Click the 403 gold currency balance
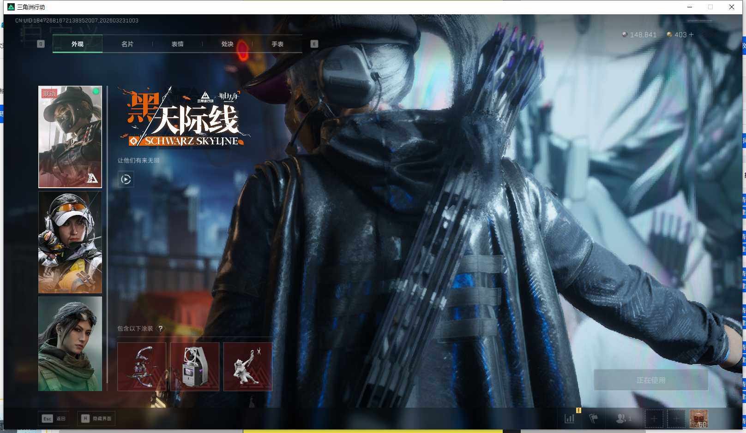The image size is (746, 433). tap(677, 35)
